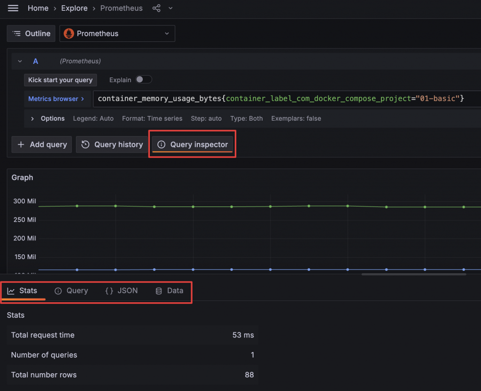Viewport: 481px width, 391px height.
Task: Switch to the JSON tab
Action: (x=122, y=291)
